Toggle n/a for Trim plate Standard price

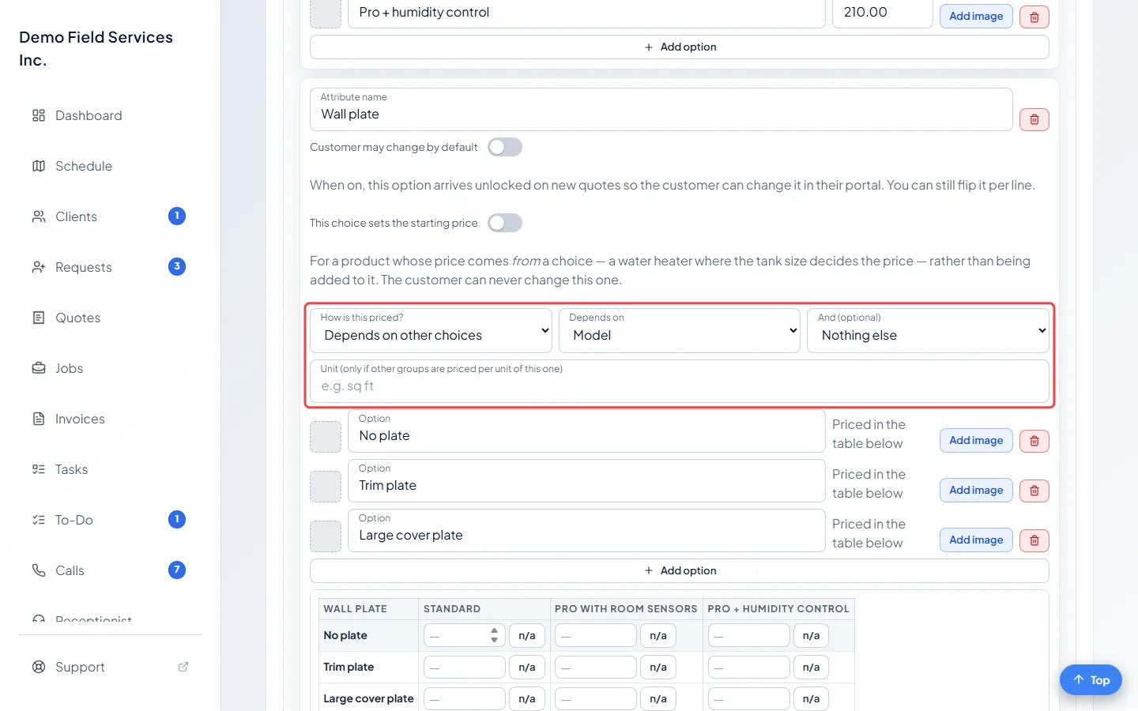click(527, 667)
